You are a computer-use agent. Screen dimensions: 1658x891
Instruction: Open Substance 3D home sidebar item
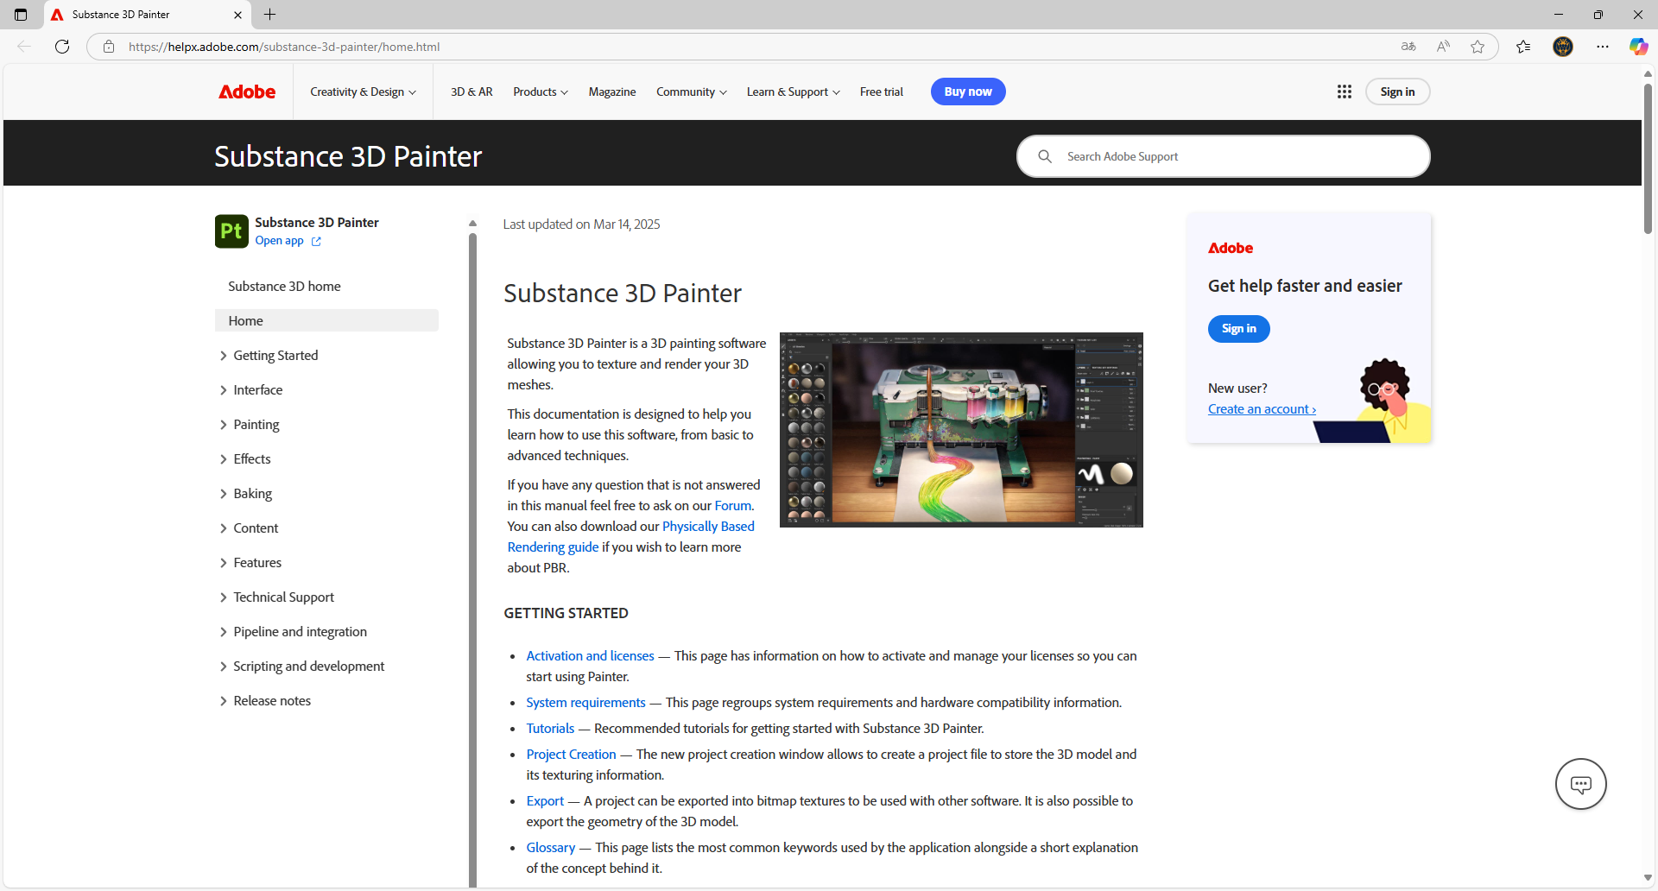[284, 287]
